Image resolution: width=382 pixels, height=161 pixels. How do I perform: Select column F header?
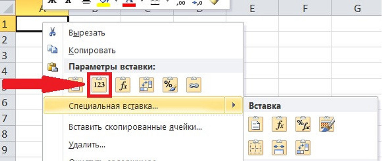pos(305,8)
